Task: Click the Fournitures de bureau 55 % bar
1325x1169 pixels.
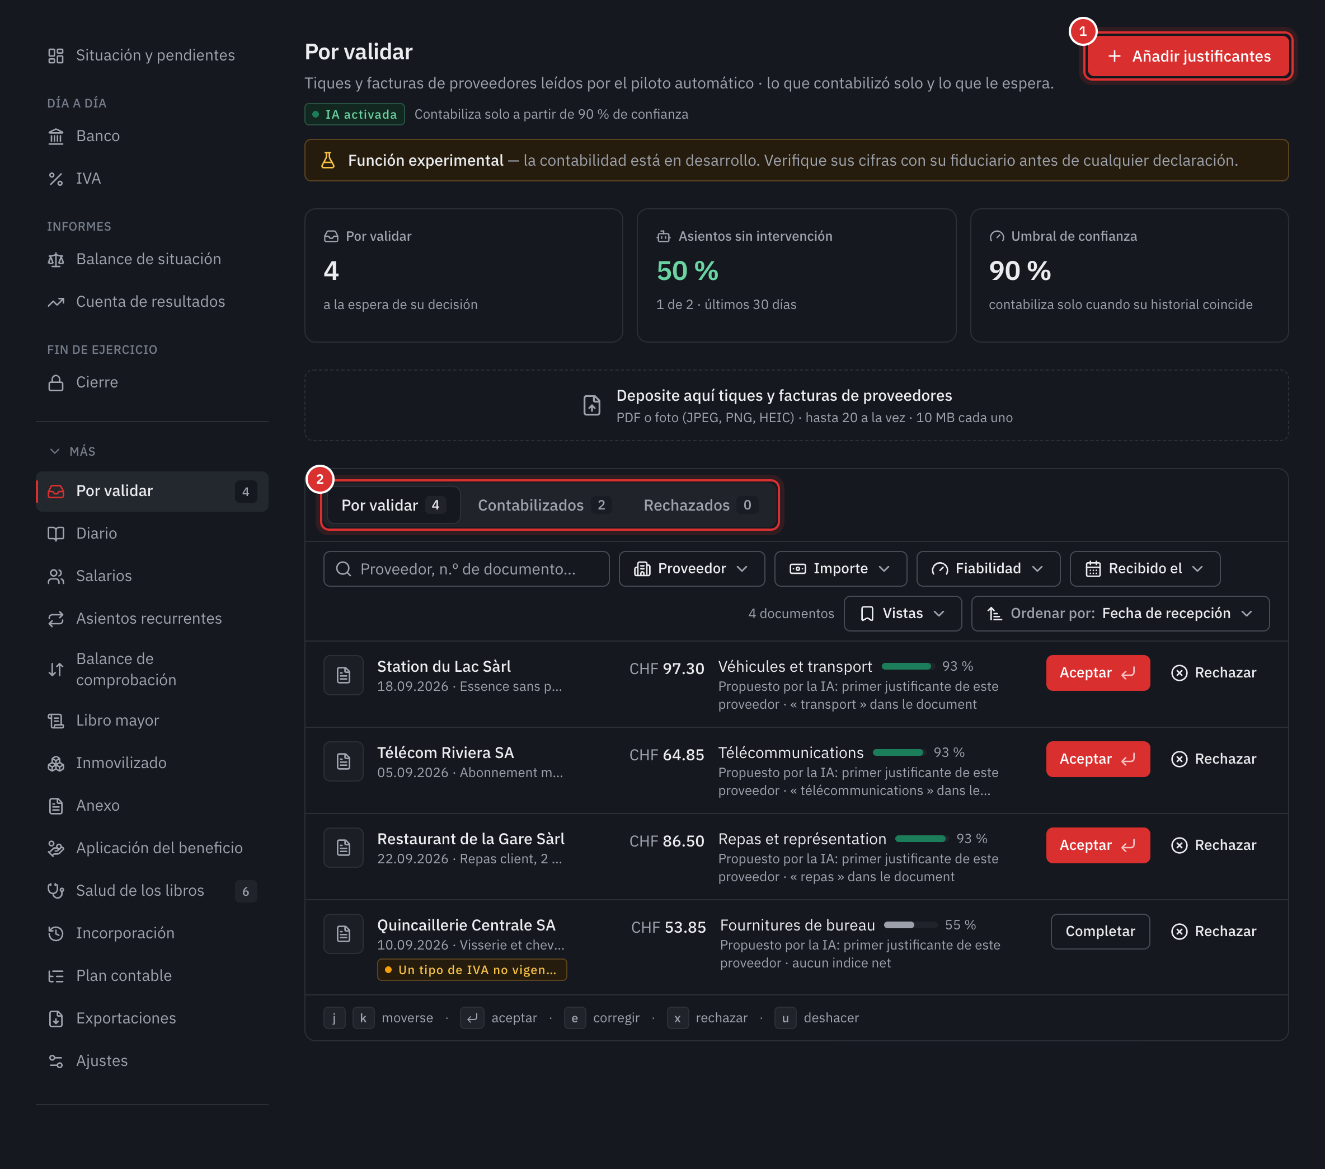Action: pyautogui.click(x=910, y=925)
